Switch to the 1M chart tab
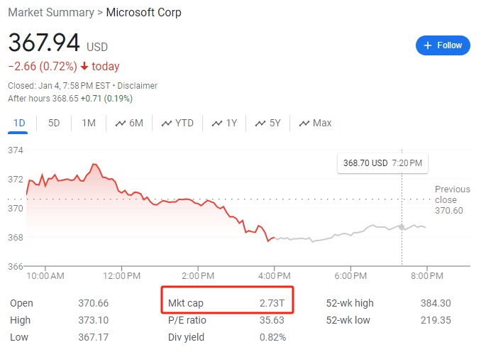The image size is (486, 352). click(x=89, y=123)
